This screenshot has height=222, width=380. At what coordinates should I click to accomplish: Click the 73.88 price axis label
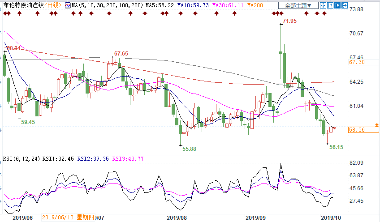tap(356, 9)
